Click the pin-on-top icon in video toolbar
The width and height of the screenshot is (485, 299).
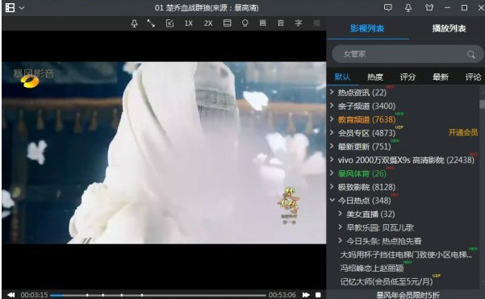coord(134,23)
